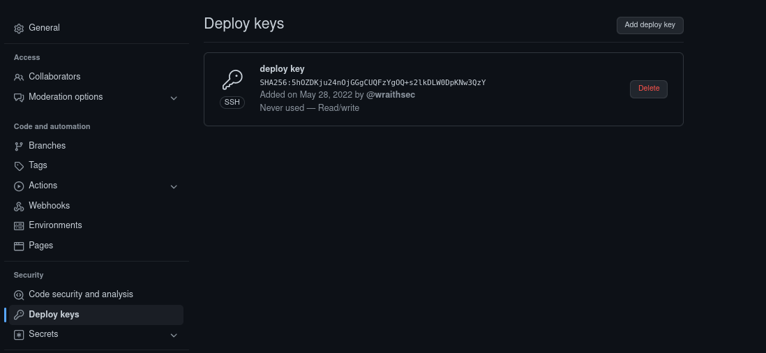This screenshot has width=766, height=353.
Task: Click the gear icon next to General
Action: tap(19, 29)
